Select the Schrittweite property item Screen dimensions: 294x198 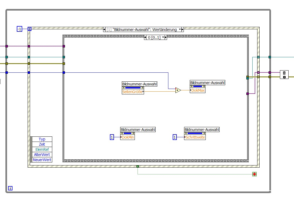tap(195, 137)
